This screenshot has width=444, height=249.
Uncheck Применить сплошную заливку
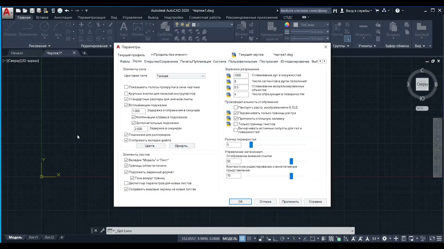[236, 118]
